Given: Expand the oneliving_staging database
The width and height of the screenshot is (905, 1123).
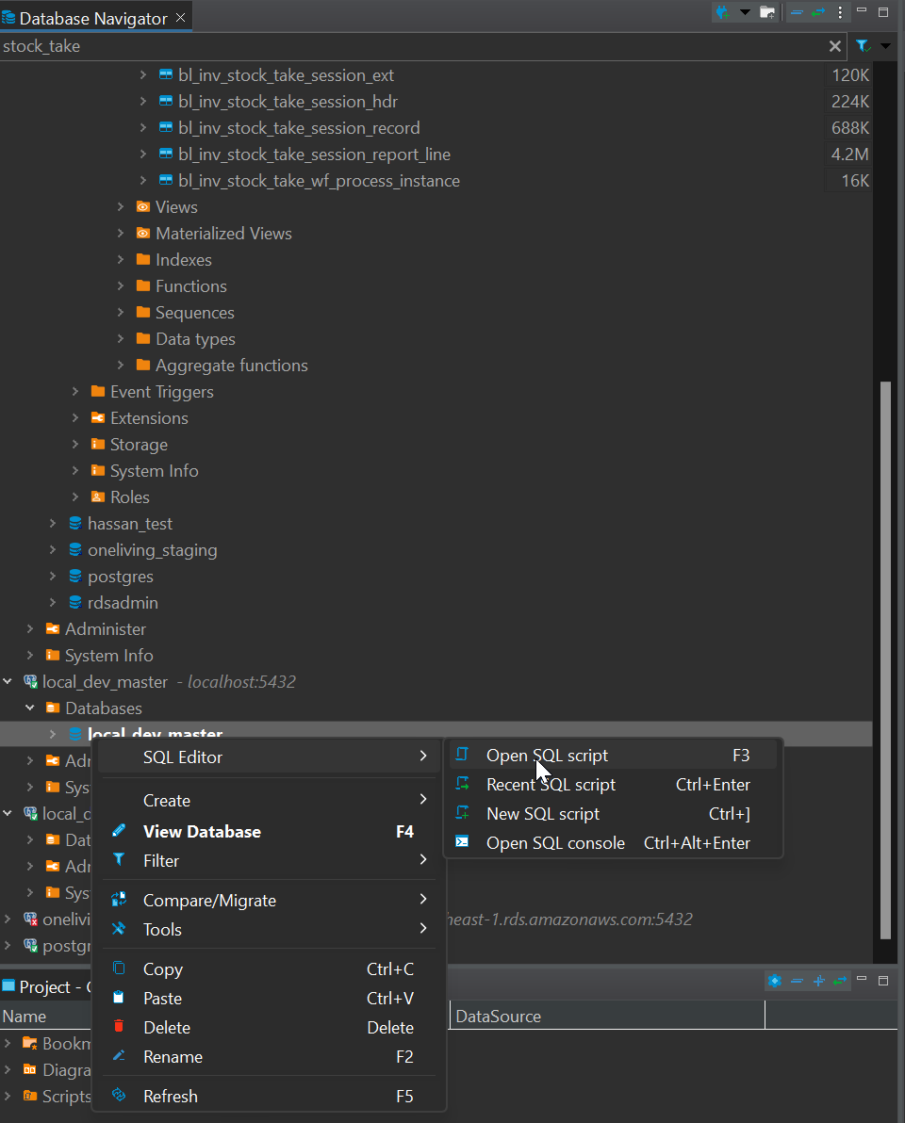Looking at the screenshot, I should pyautogui.click(x=52, y=549).
